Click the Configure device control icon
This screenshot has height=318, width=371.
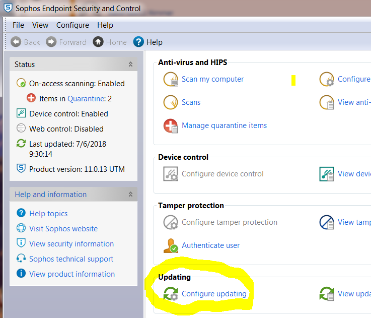point(171,174)
